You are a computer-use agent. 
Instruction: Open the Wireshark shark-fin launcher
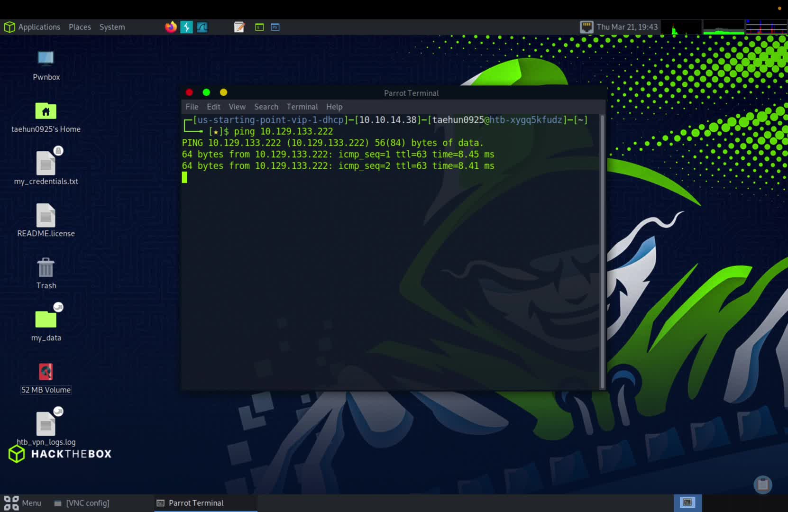[x=202, y=27]
